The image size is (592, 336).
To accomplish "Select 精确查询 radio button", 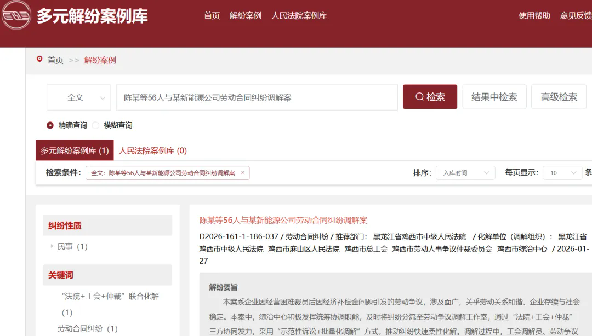I will pos(50,125).
